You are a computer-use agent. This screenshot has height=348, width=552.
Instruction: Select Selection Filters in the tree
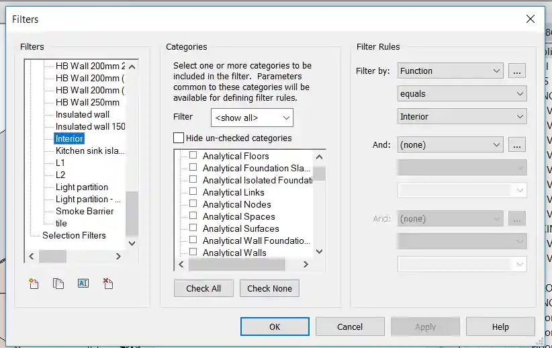pyautogui.click(x=74, y=235)
